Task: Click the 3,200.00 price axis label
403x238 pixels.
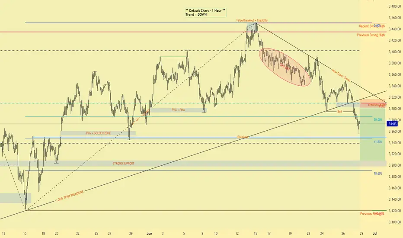Action: tap(395, 165)
